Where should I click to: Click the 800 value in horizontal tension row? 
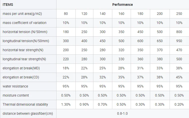point(179,32)
